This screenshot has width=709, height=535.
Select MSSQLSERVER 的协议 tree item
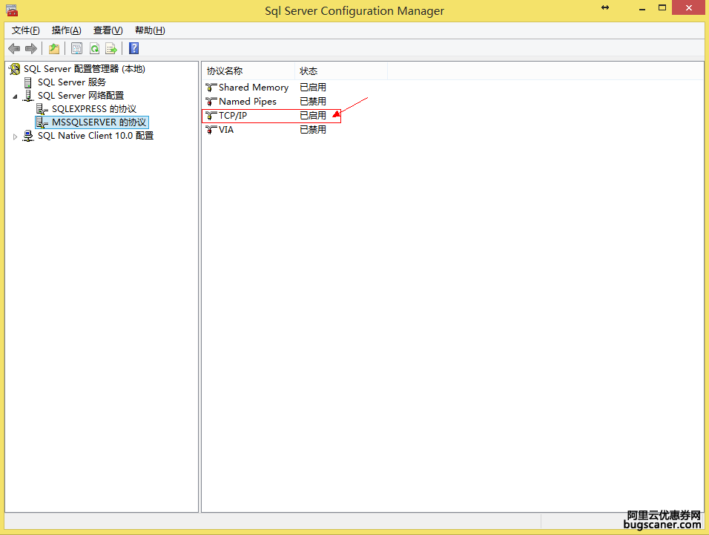[x=99, y=122]
